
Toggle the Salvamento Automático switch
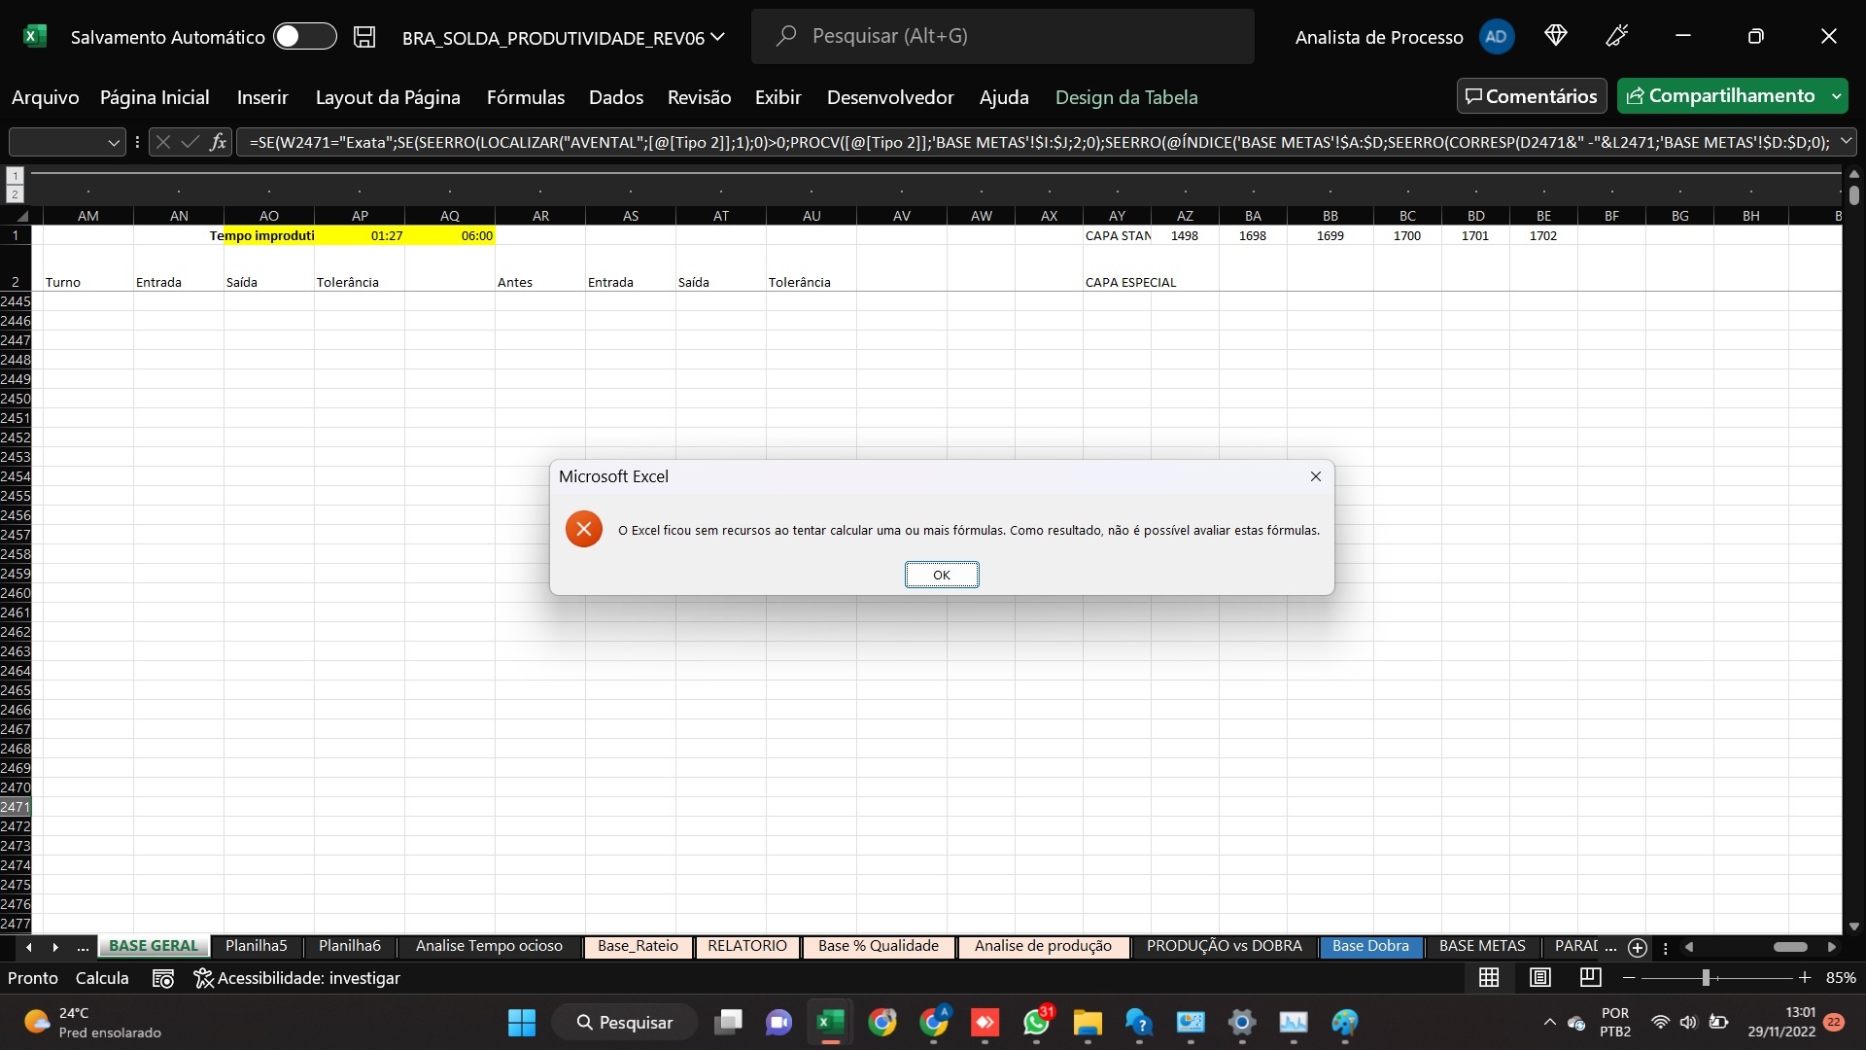click(304, 37)
